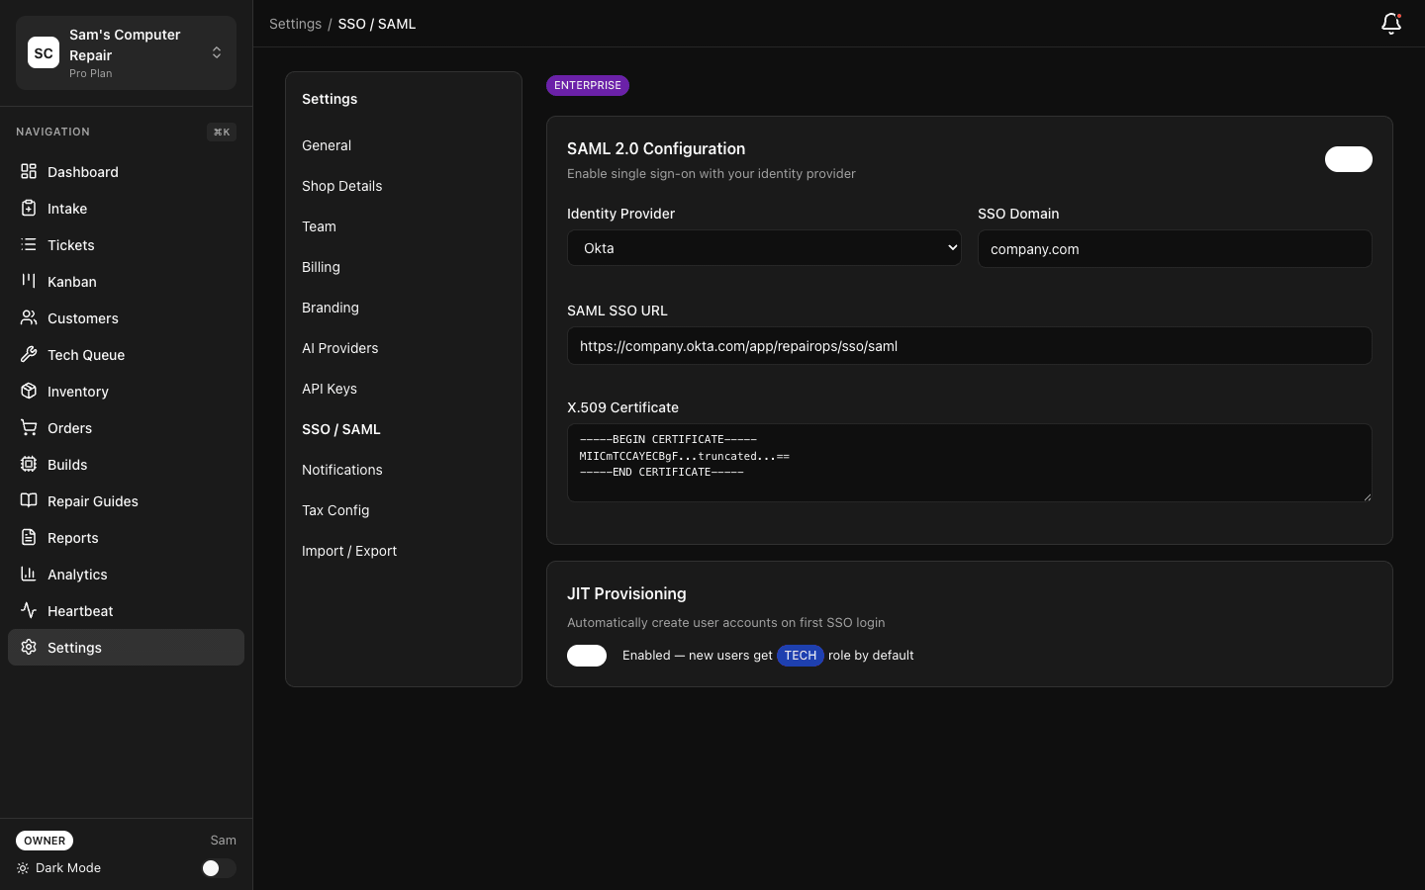Viewport: 1425px width, 890px height.
Task: Open Inventory from the sidebar
Action: pos(77,392)
